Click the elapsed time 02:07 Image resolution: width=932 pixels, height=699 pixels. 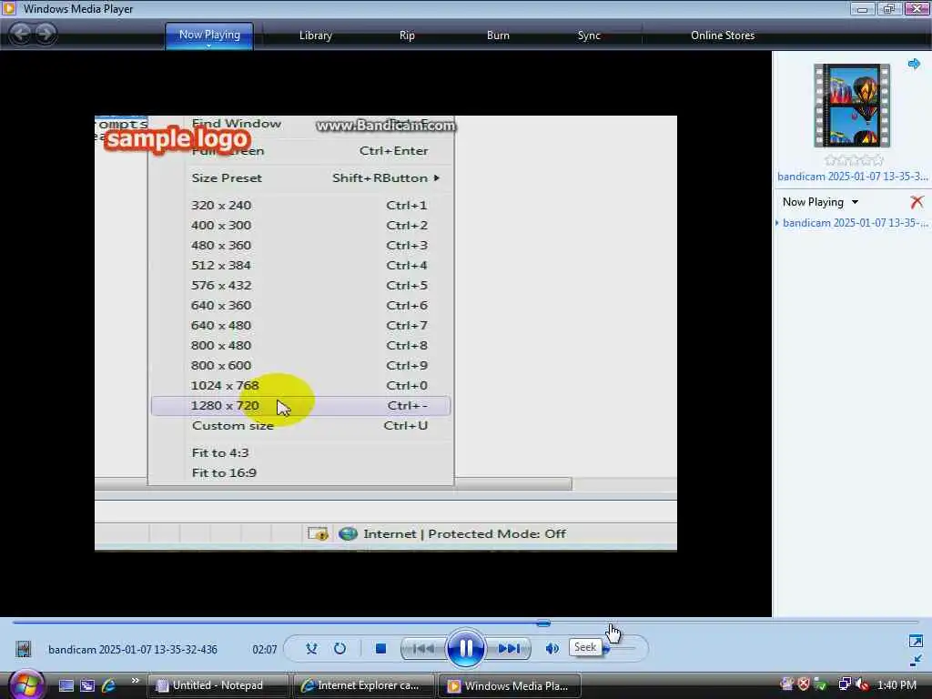(265, 650)
